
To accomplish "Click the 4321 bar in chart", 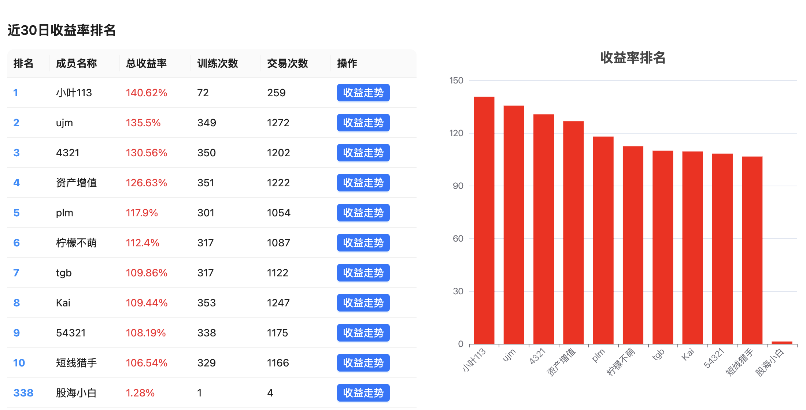I will (544, 229).
